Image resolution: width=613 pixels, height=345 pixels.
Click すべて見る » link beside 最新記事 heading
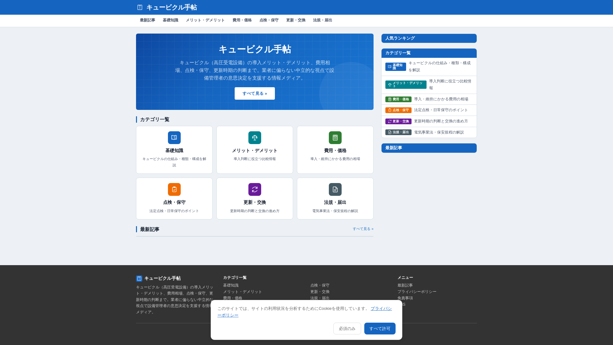[x=363, y=229]
